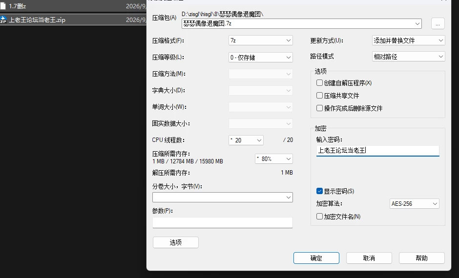Click into the 参数 input field
Viewport: 459px width, 278px height.
tap(223, 222)
